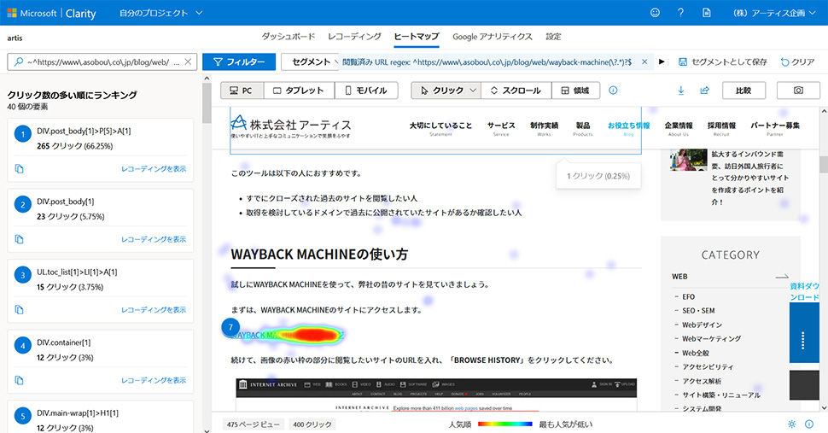Show recordings for DIV.container[1] element
Image resolution: width=828 pixels, height=433 pixels.
[x=154, y=380]
